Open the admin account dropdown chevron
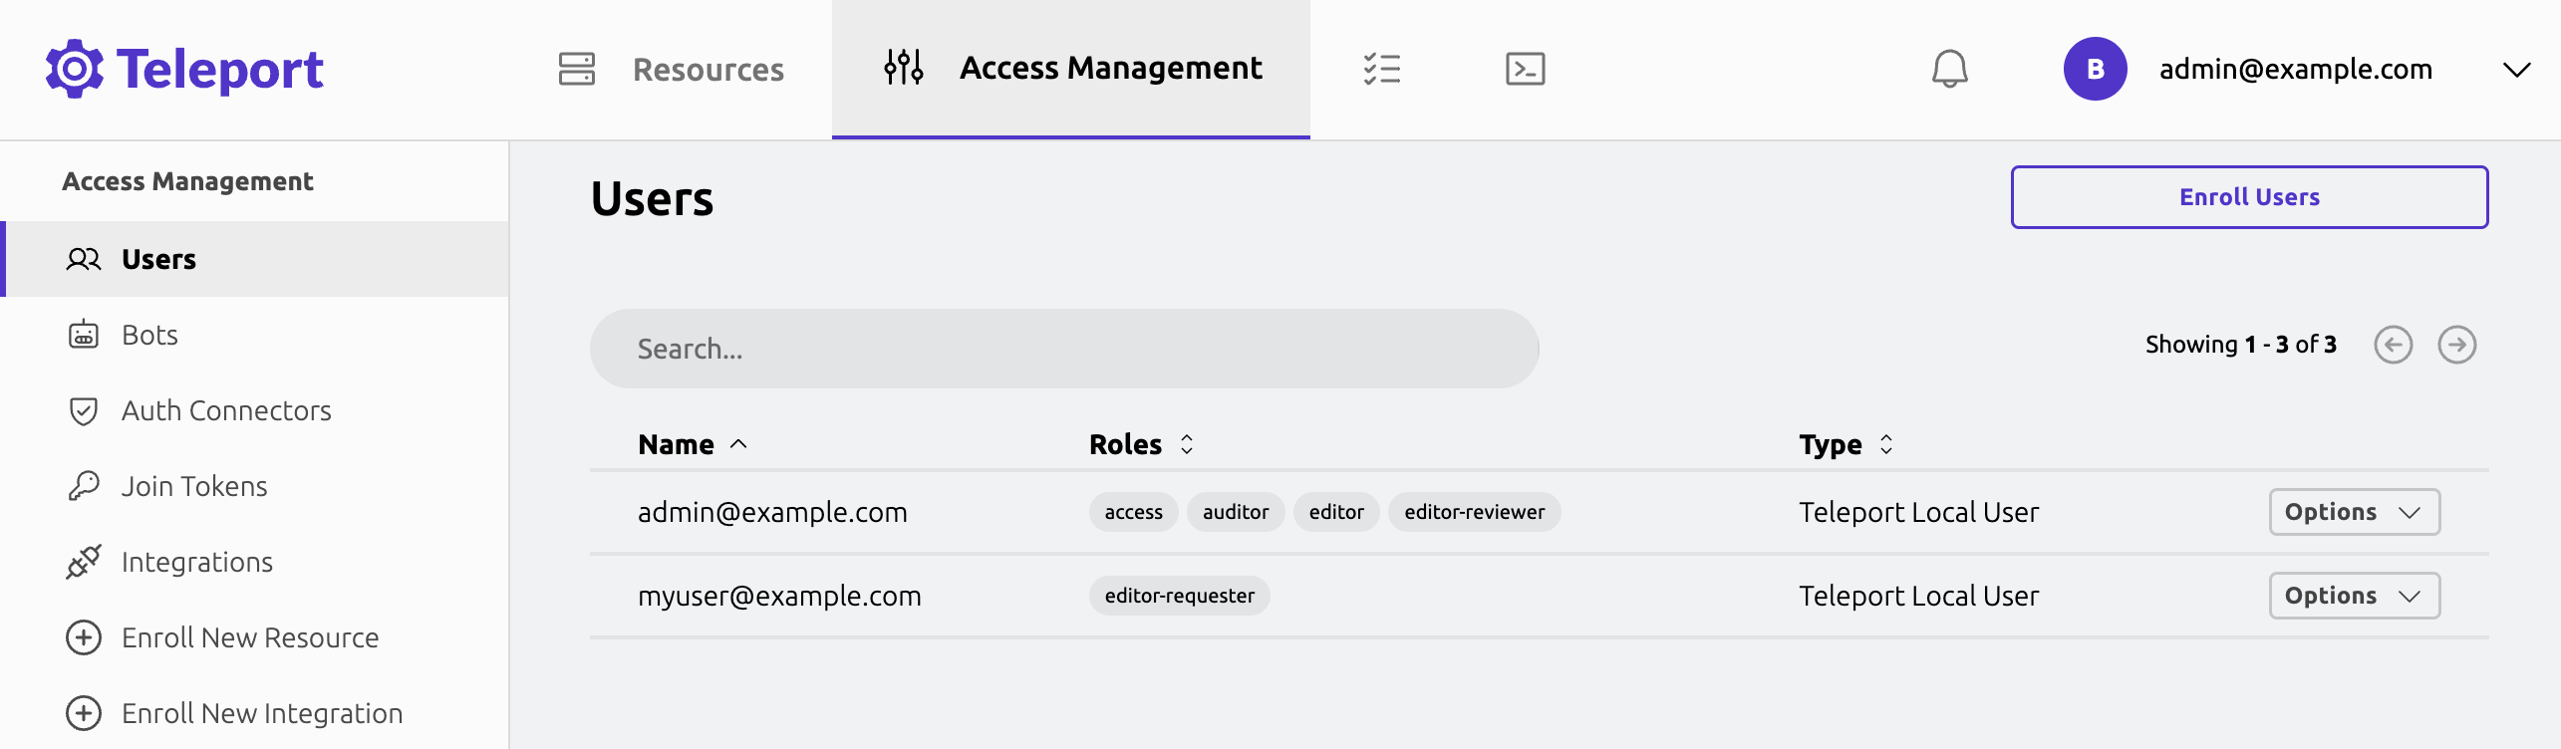Image resolution: width=2561 pixels, height=749 pixels. click(x=2516, y=70)
